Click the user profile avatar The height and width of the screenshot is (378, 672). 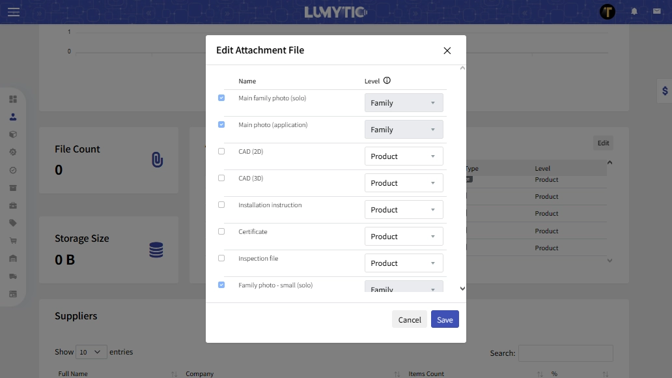[607, 12]
